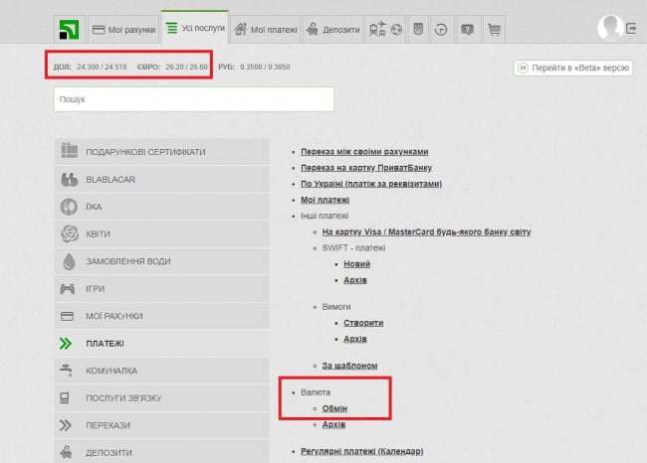Image resolution: width=647 pixels, height=463 pixels.
Task: Click Перейти в Beta версію button
Action: point(573,69)
